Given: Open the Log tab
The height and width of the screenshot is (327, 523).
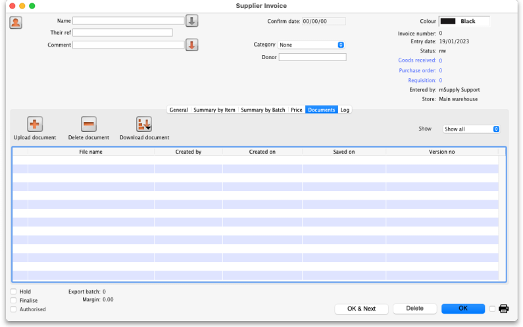Looking at the screenshot, I should [x=345, y=110].
